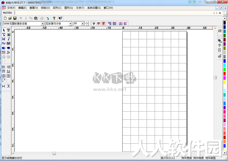The height and width of the screenshot is (161, 228).
Task: Center objects vertically in the boxed icon
Action: pos(9,76)
